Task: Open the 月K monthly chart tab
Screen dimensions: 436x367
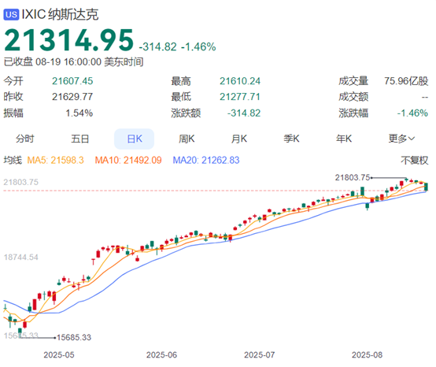Action: (239, 139)
